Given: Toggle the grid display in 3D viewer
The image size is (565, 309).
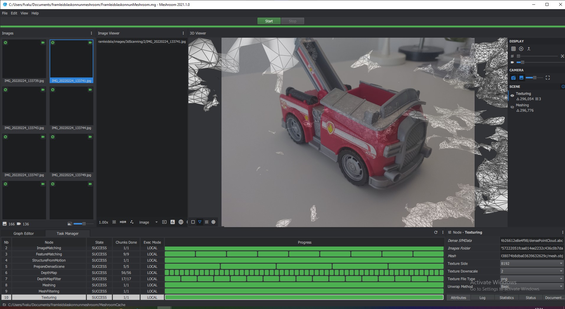Looking at the screenshot, I should [513, 49].
